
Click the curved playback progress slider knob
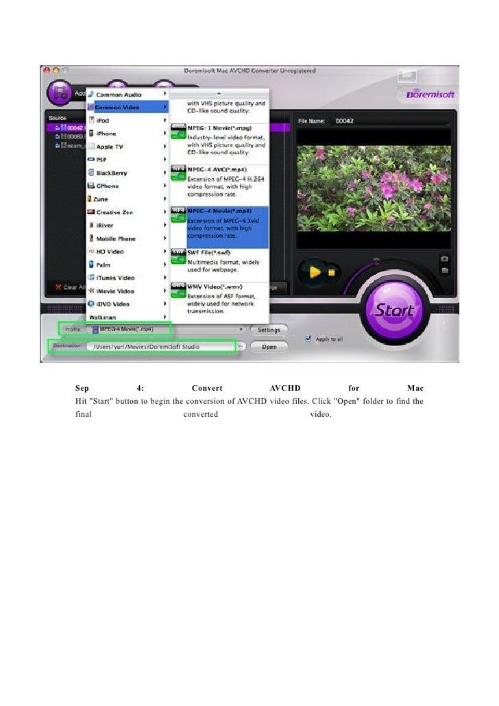376,260
